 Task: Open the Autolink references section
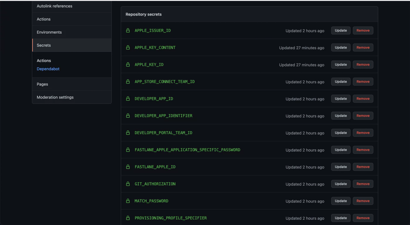[x=54, y=6]
